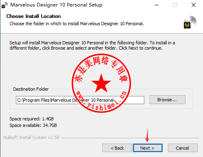Viewport: 203px width, 157px height.
Task: Click the 'Choose Install Location' heading
Action: [x=33, y=16]
